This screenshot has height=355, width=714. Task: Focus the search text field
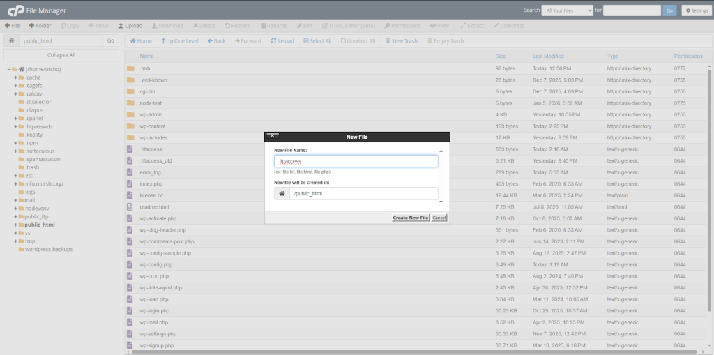[x=632, y=10]
